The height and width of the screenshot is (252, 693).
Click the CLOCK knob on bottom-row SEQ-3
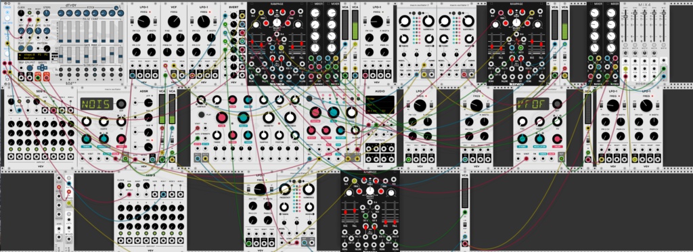[121, 186]
